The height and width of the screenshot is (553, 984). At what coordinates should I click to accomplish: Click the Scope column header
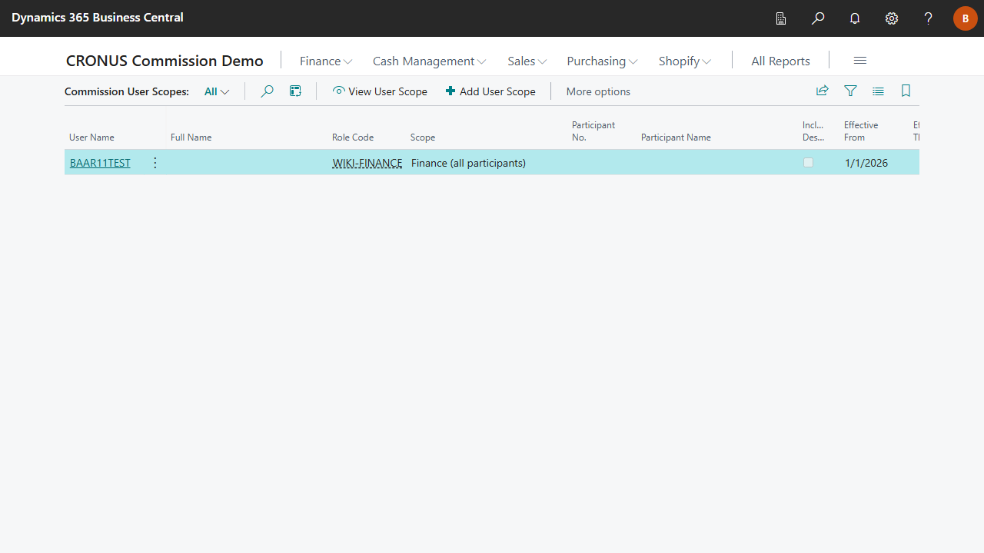click(x=423, y=137)
